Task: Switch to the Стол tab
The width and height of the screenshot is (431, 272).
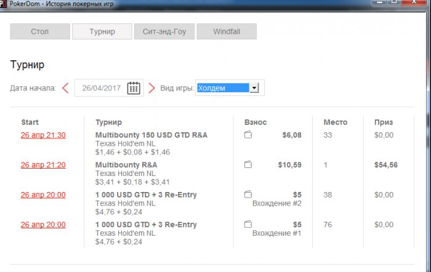Action: 40,31
